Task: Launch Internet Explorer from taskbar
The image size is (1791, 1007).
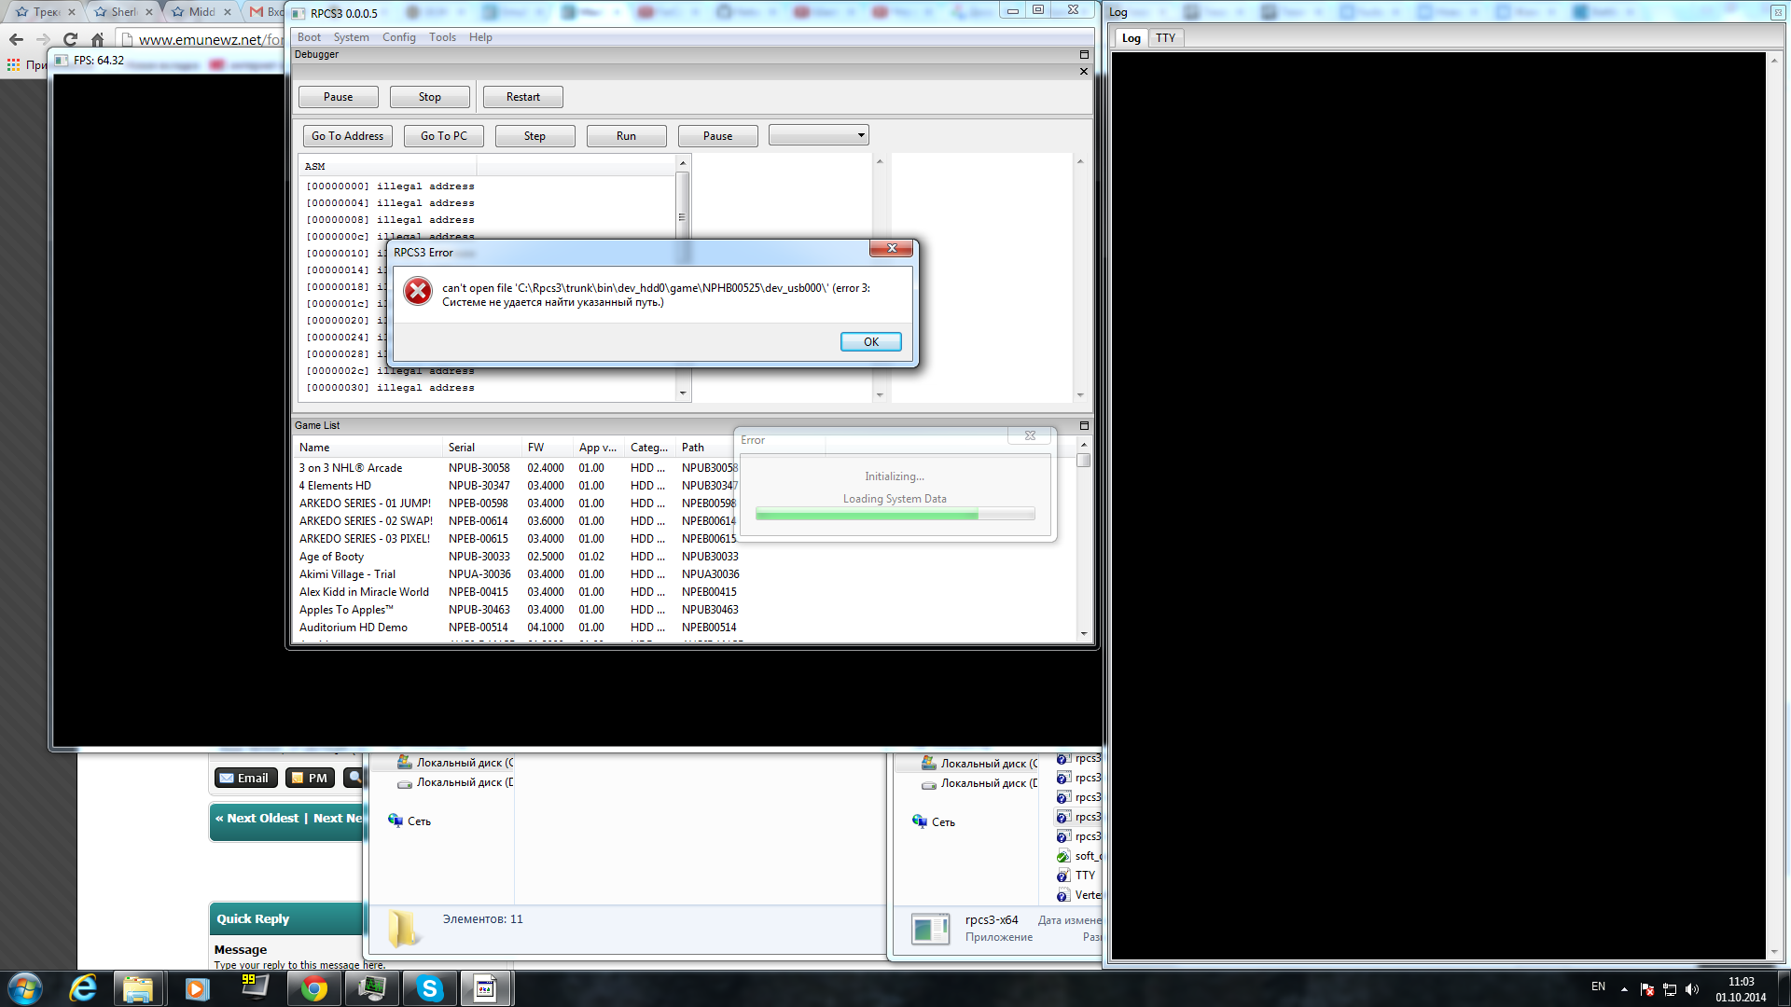Action: click(83, 988)
